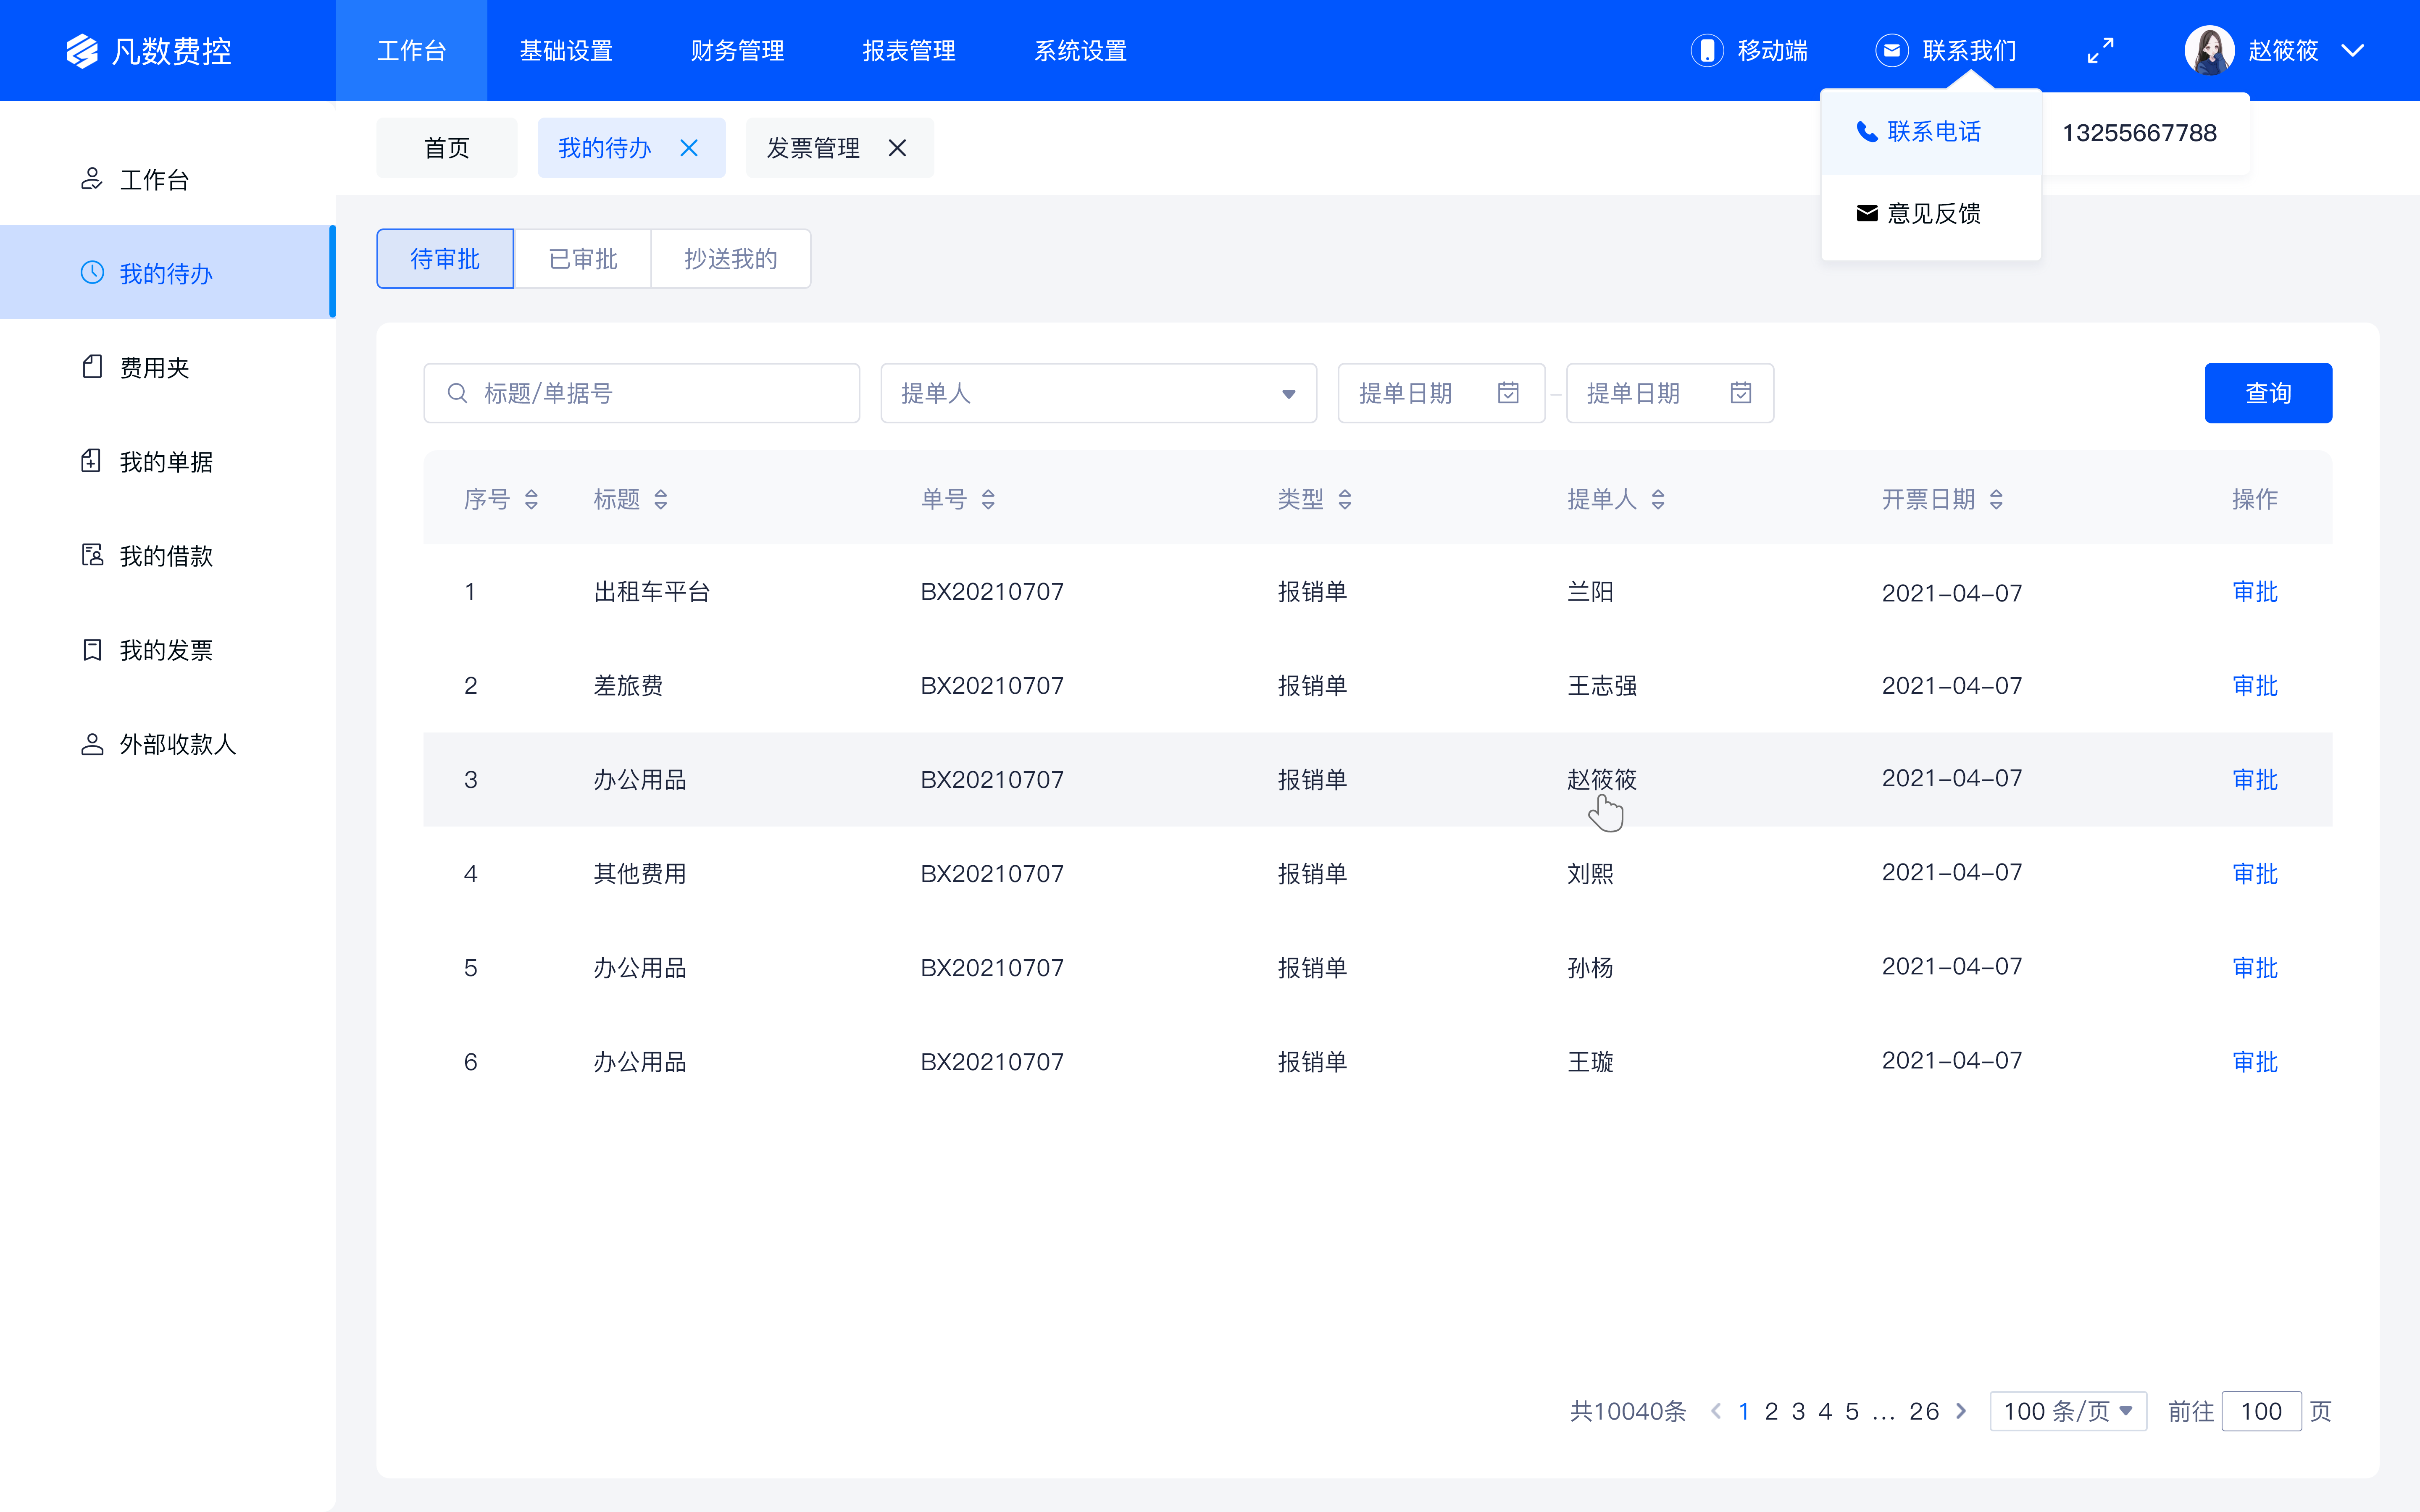Open 我的发票 in sidebar

coord(168,650)
